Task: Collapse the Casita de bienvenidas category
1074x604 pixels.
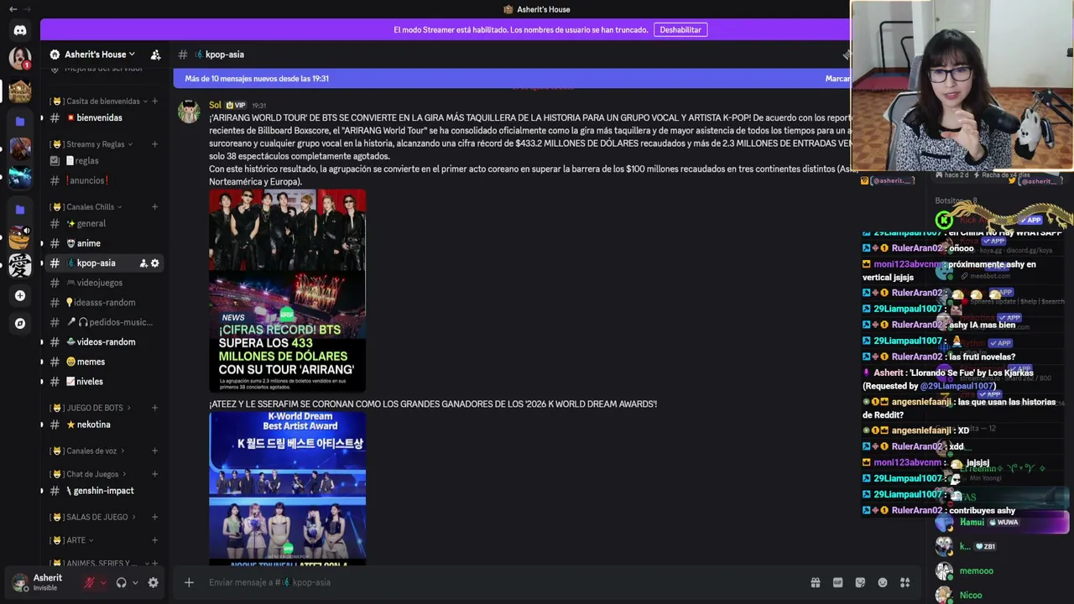Action: (x=102, y=102)
